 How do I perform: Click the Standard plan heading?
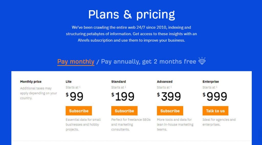(118, 82)
